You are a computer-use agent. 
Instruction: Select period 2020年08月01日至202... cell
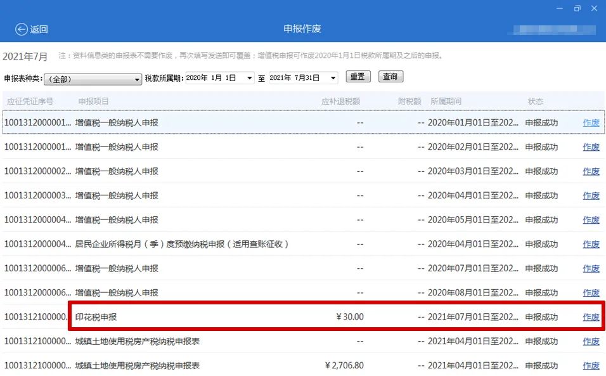click(473, 293)
